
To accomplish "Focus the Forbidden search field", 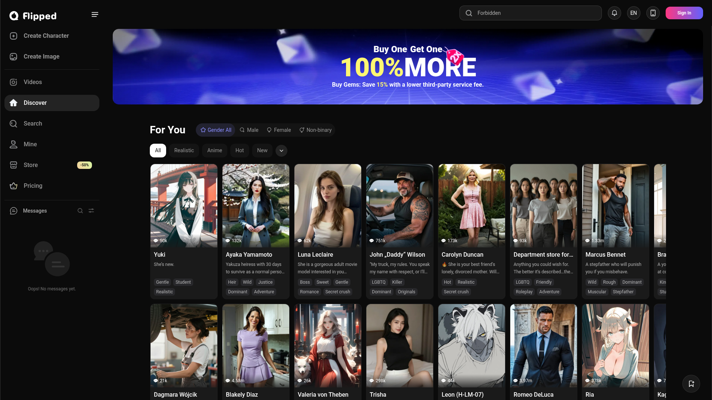I will (x=531, y=13).
